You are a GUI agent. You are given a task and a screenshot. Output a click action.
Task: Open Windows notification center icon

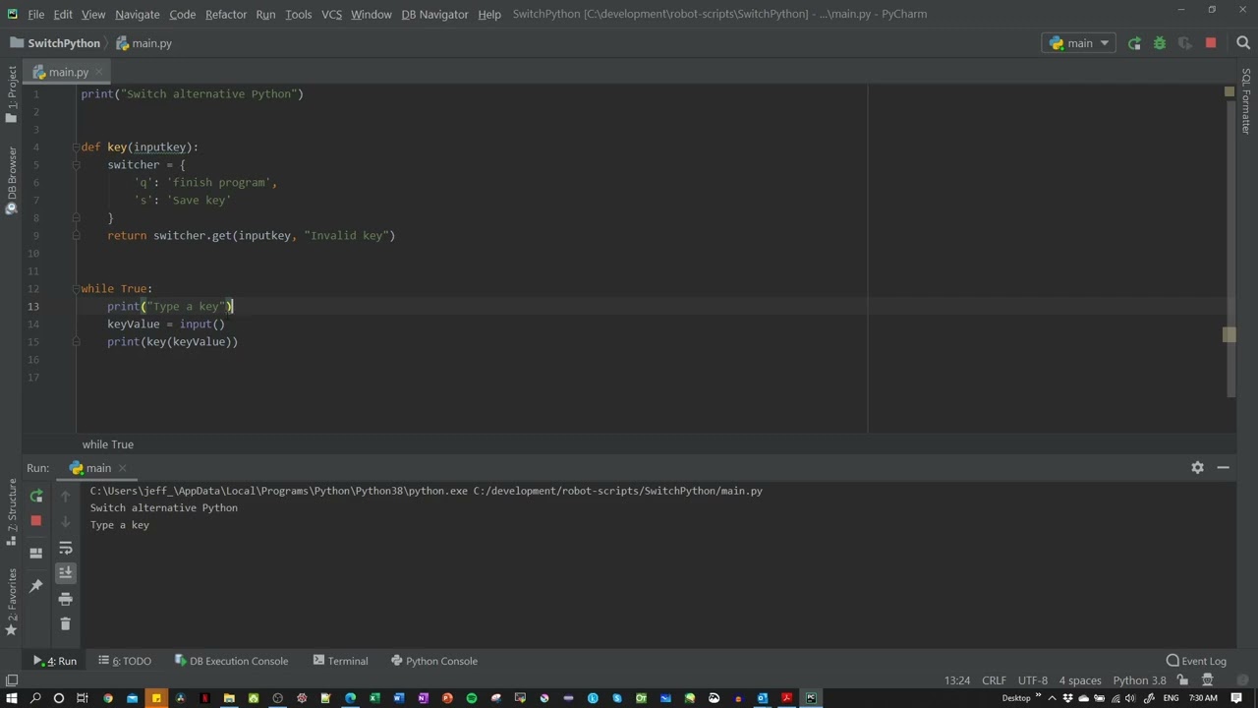pyautogui.click(x=1236, y=698)
